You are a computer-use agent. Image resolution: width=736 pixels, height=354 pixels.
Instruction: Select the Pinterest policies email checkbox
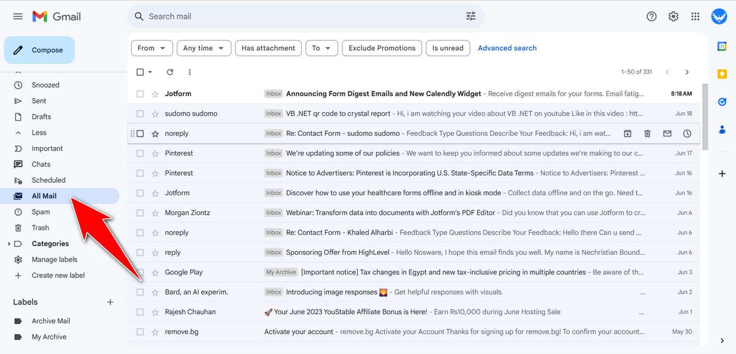pyautogui.click(x=140, y=153)
